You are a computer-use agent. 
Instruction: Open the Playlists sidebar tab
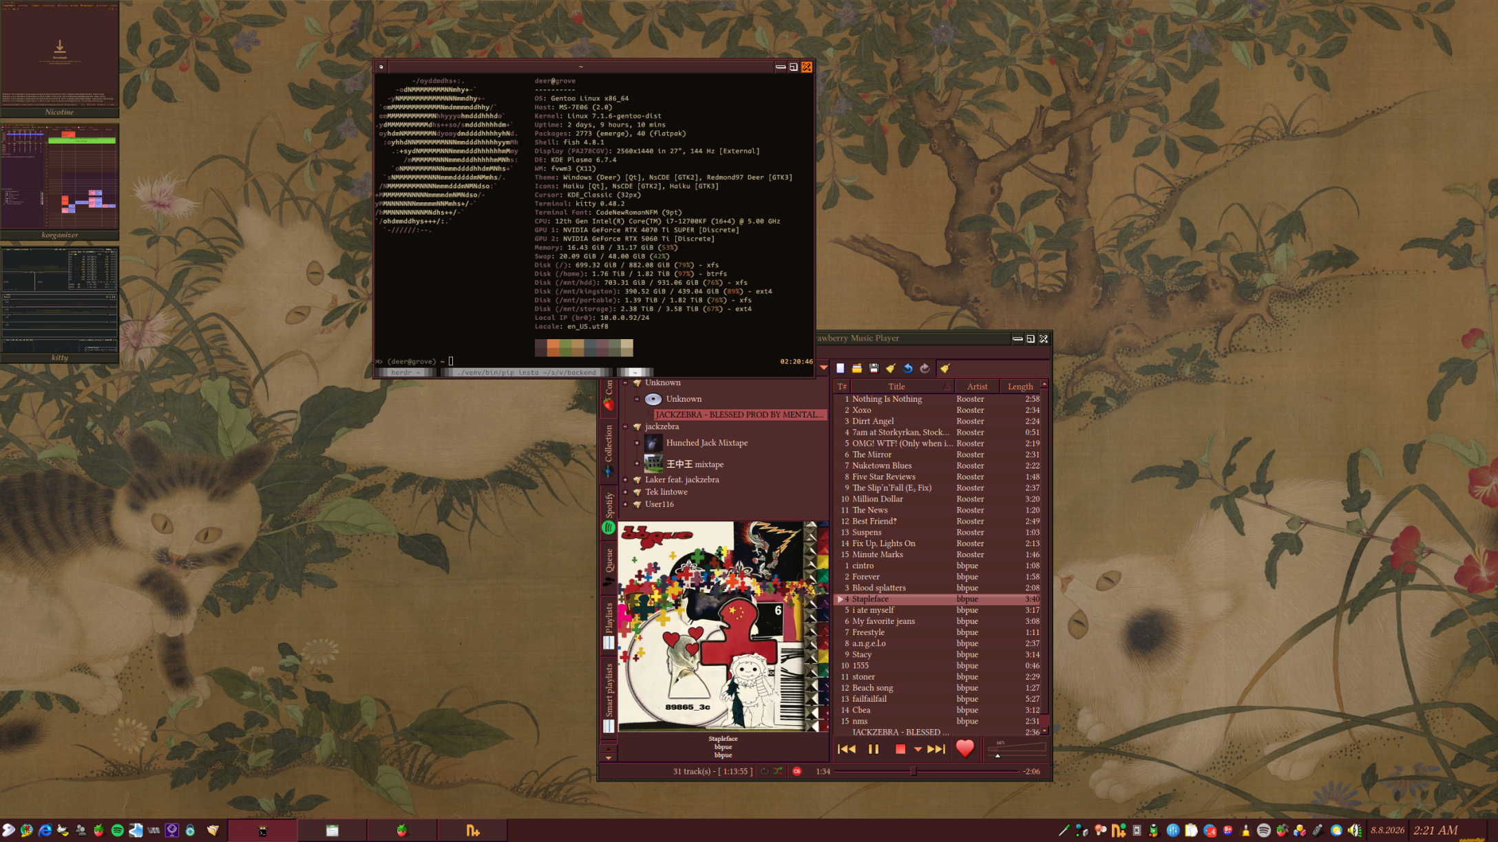click(609, 625)
